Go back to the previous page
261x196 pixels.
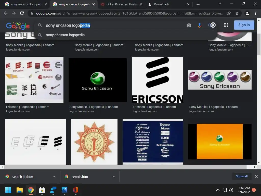6,13
